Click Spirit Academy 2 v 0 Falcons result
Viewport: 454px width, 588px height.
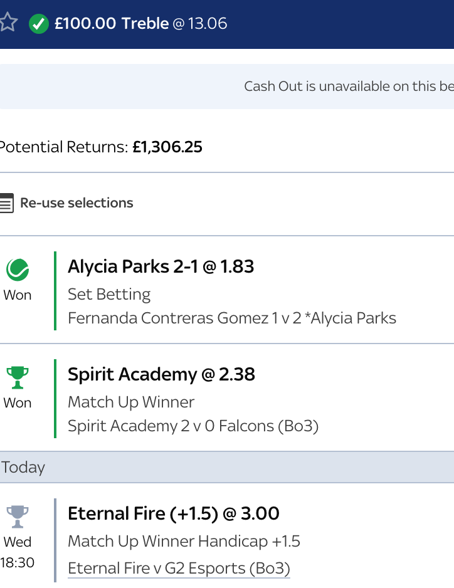pos(193,426)
